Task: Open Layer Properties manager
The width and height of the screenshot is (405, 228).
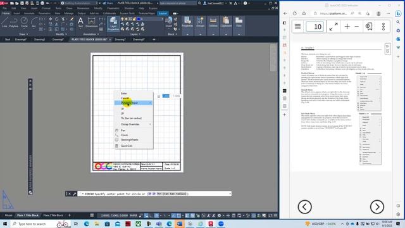Action: [113, 23]
